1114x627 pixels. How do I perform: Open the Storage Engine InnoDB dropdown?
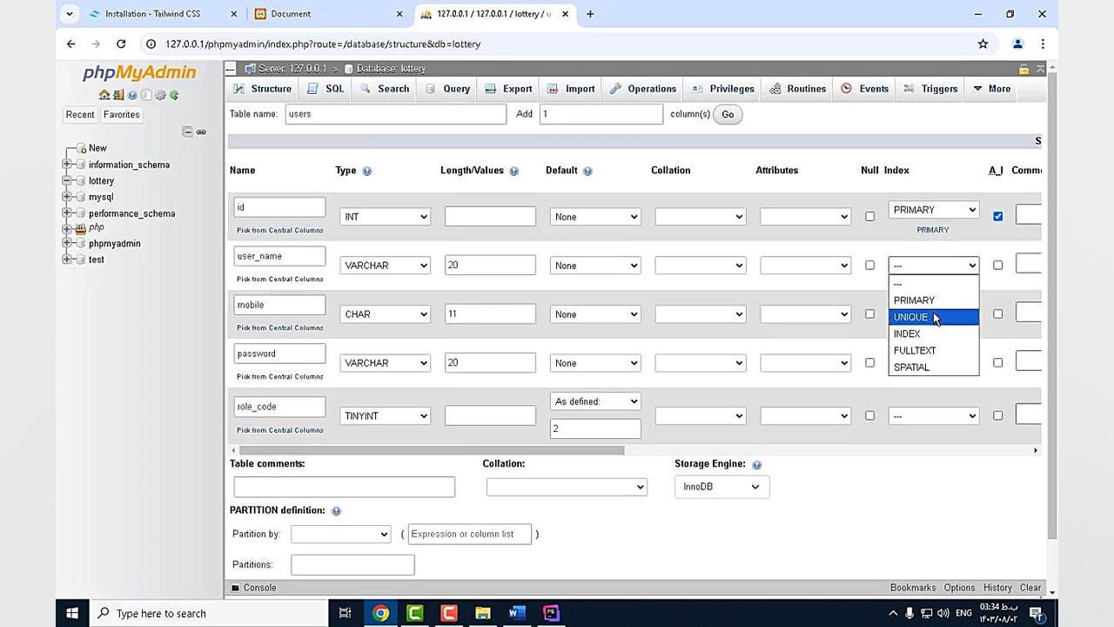(721, 487)
